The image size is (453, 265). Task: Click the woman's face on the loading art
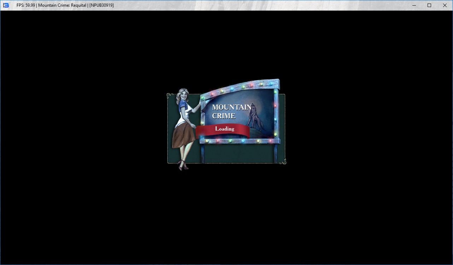(184, 95)
